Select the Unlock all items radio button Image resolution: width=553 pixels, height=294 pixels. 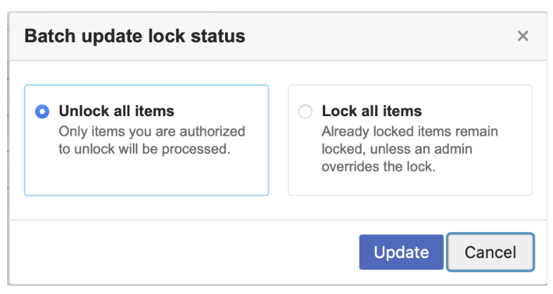[42, 112]
